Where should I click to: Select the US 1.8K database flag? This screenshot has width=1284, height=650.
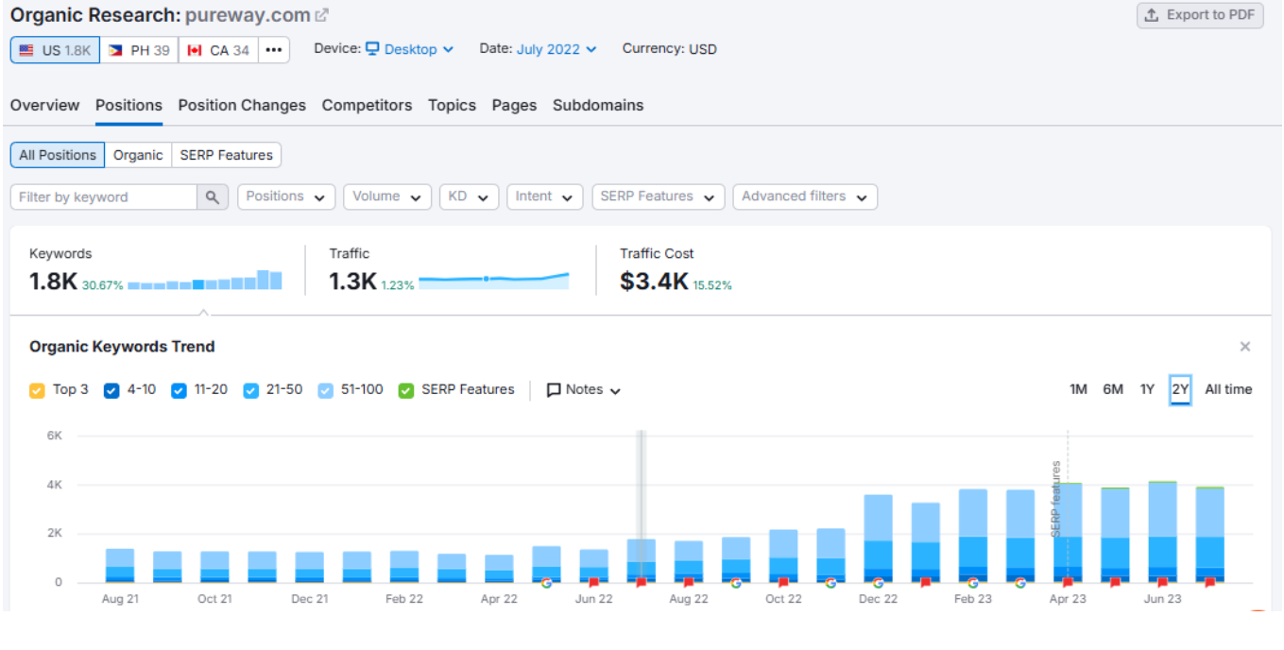tap(55, 50)
